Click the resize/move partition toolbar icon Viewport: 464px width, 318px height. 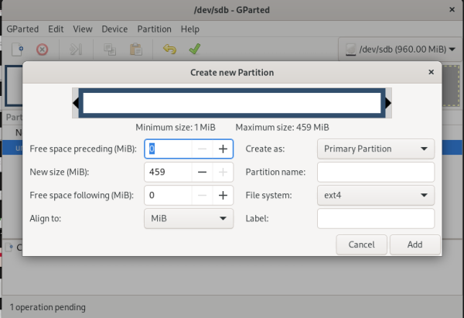coord(76,50)
